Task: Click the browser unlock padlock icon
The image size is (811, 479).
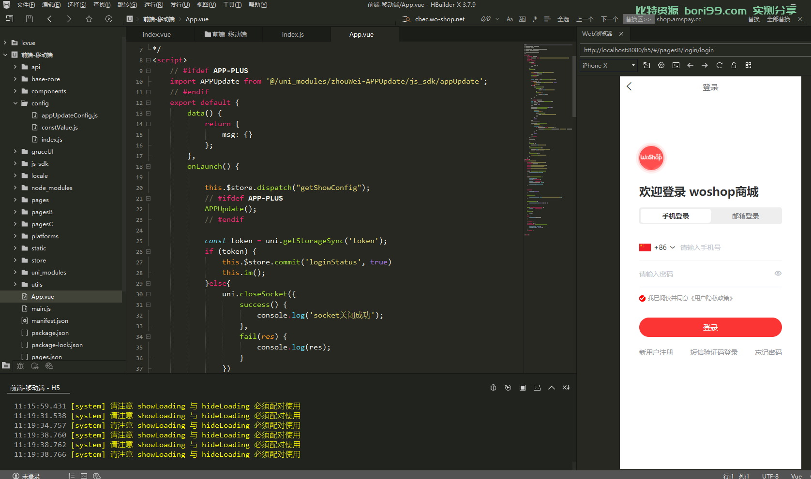Action: click(734, 65)
